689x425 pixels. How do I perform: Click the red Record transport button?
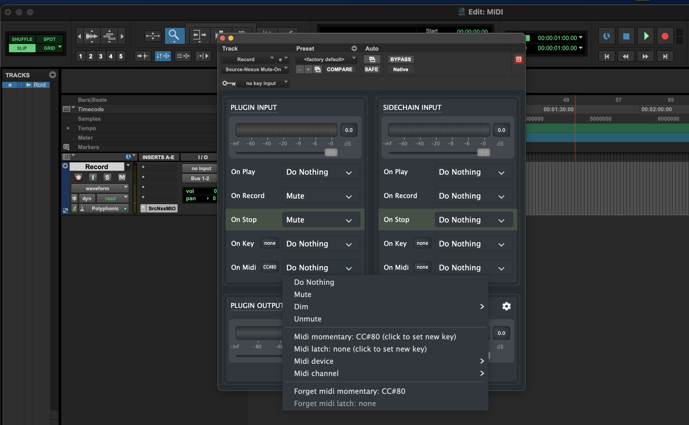click(665, 36)
